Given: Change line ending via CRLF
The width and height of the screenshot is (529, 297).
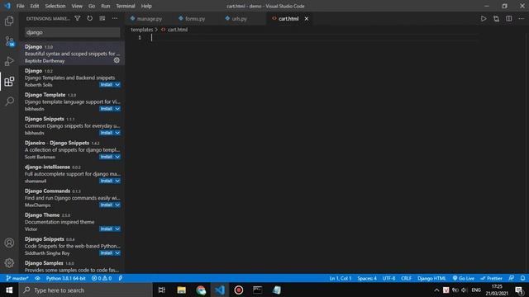Looking at the screenshot, I should tap(406, 278).
